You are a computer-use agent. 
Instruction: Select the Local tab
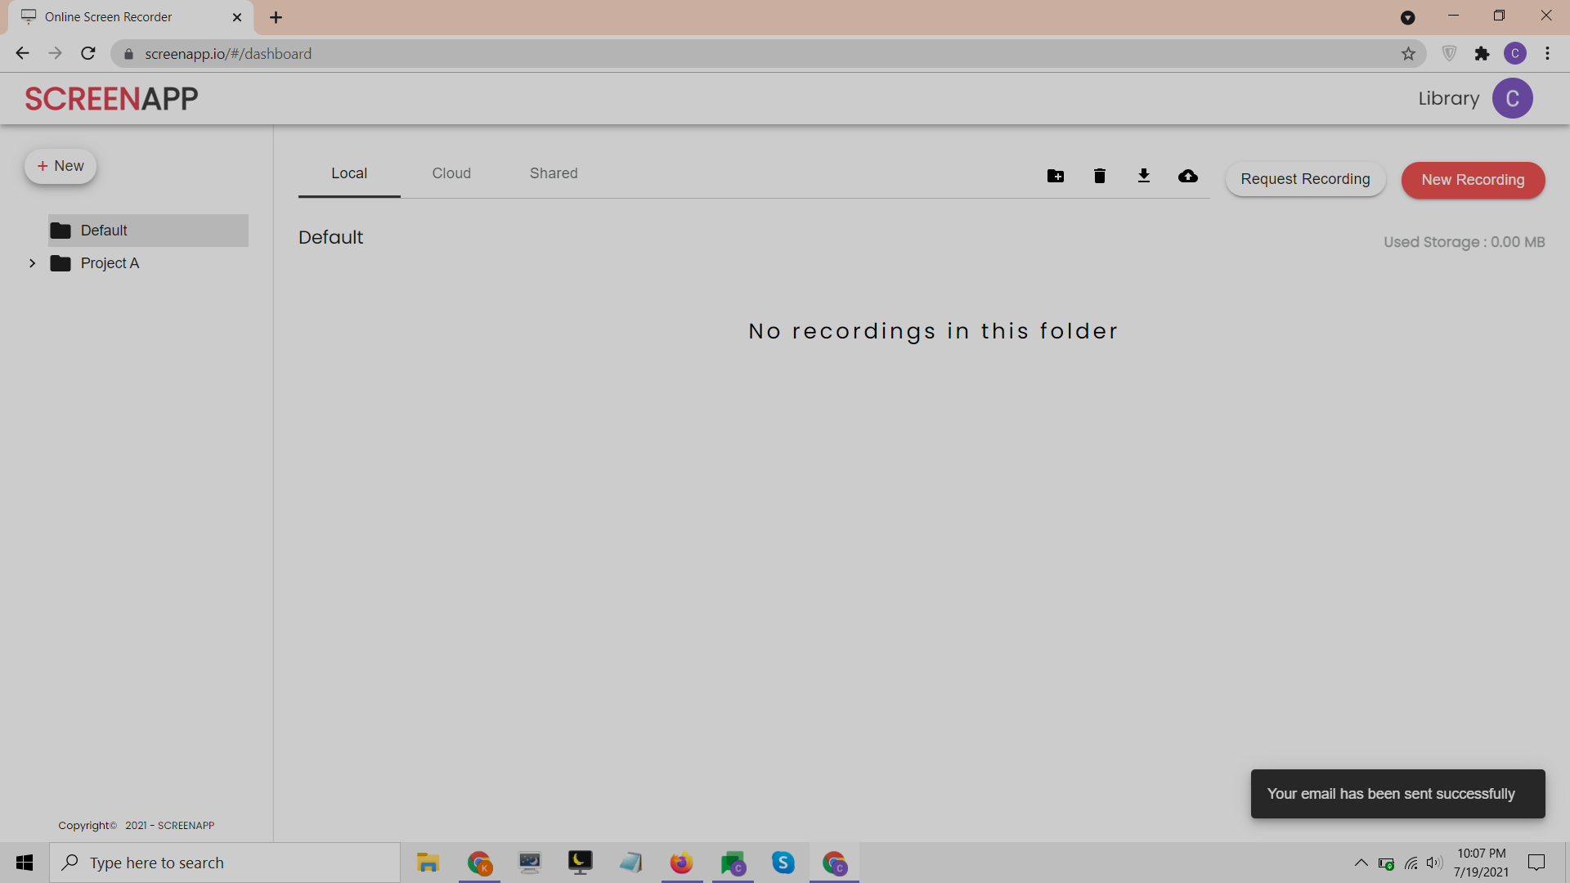point(349,173)
